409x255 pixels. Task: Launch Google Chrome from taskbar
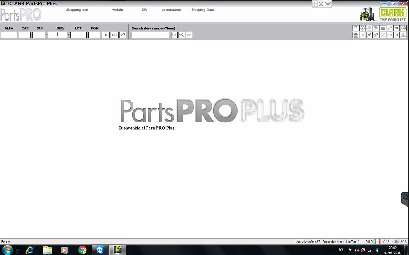click(82, 250)
